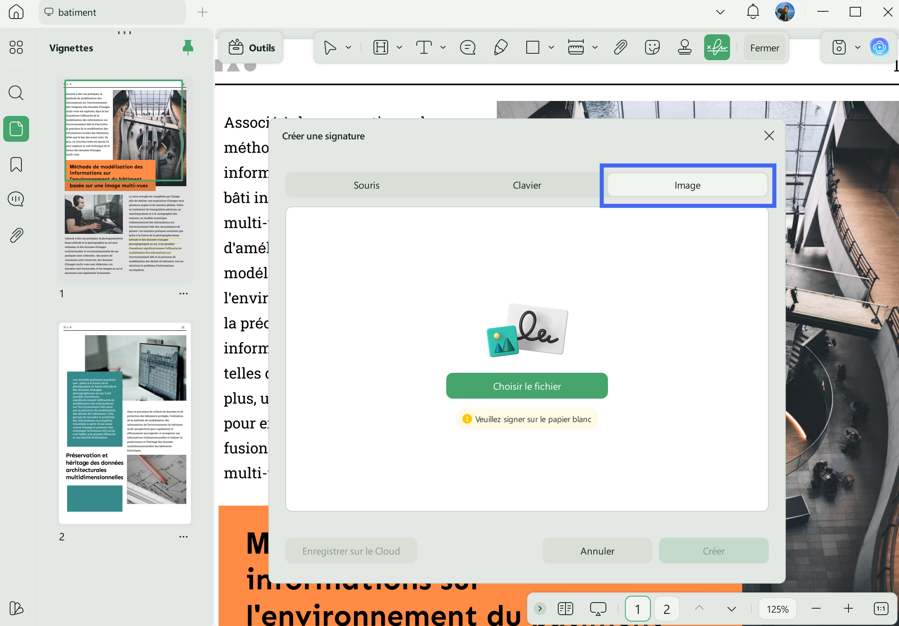The width and height of the screenshot is (899, 626).
Task: Open the Home icon in the title bar
Action: (x=16, y=12)
